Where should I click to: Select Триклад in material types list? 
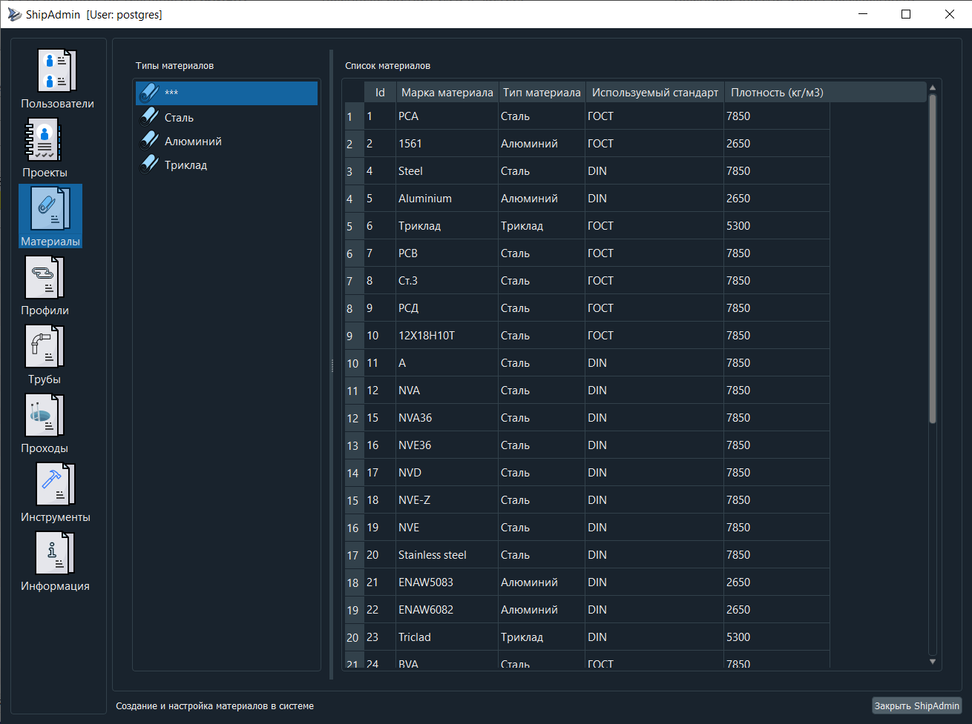pos(185,165)
